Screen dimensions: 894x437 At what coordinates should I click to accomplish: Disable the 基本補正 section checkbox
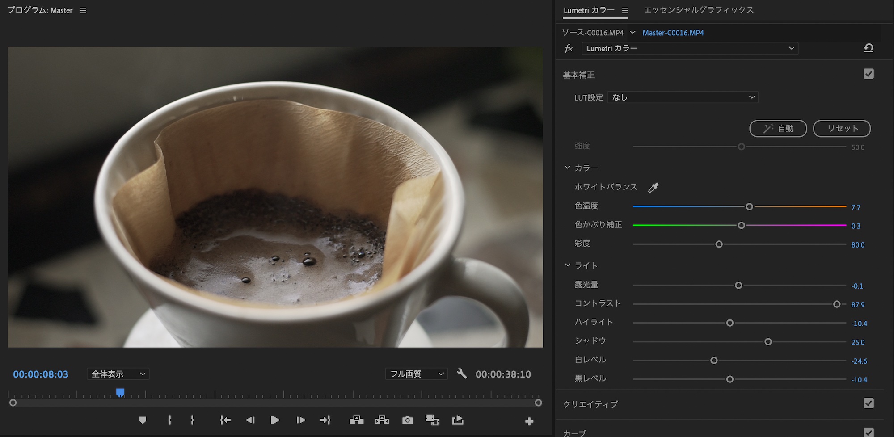pos(868,74)
